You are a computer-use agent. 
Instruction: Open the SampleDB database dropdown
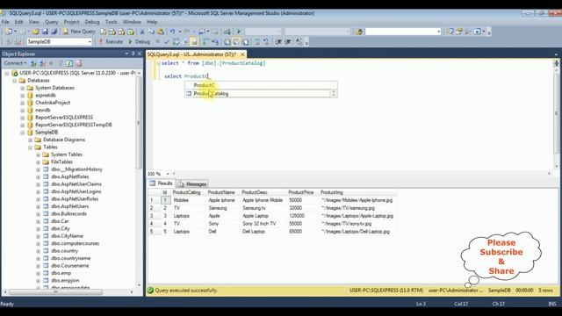(90, 41)
